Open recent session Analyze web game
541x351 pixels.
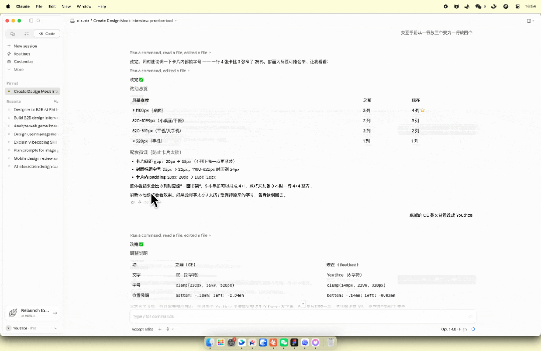tap(33, 126)
